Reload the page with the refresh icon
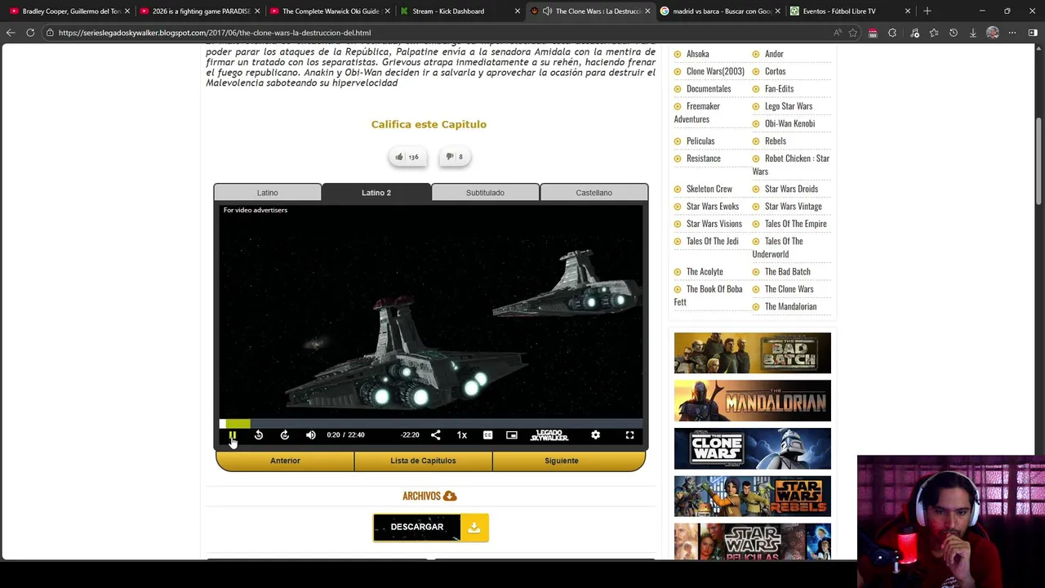This screenshot has height=588, width=1045. (x=30, y=33)
